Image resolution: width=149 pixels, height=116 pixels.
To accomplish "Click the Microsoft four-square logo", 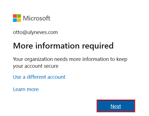I will tap(17, 18).
